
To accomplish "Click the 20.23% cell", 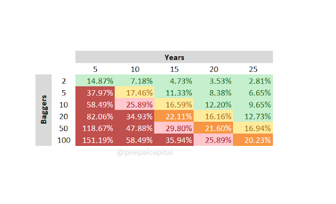I will pos(253,140).
